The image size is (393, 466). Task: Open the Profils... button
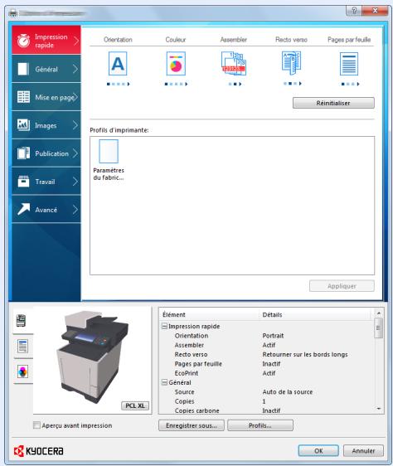(x=260, y=425)
